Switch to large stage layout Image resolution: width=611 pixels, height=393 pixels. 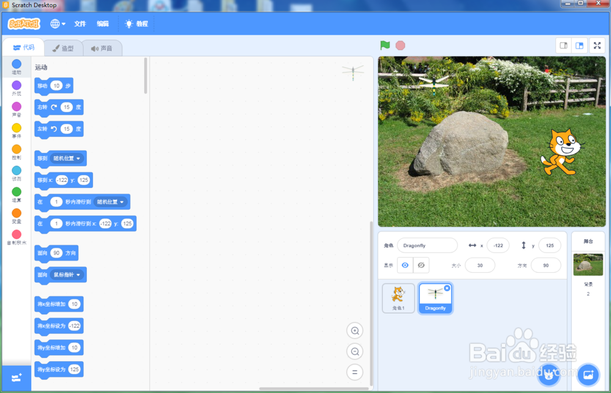coord(579,46)
